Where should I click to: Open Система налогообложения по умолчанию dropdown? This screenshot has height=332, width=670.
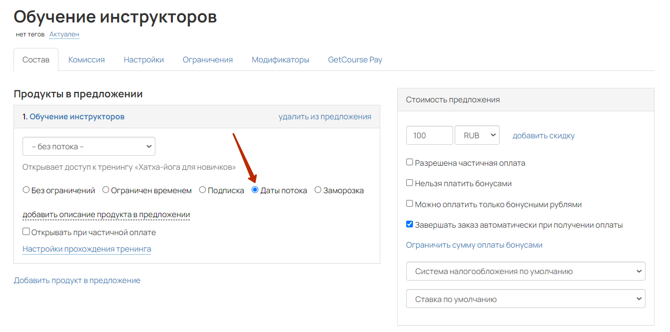coord(526,272)
